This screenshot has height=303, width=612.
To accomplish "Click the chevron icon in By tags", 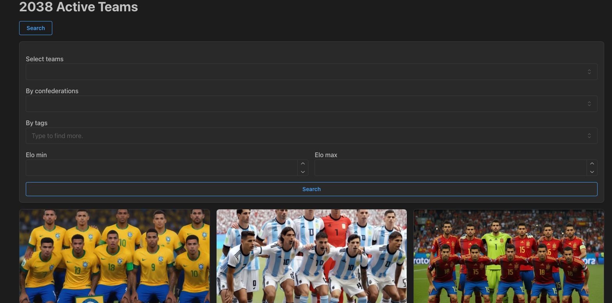I will coord(589,136).
